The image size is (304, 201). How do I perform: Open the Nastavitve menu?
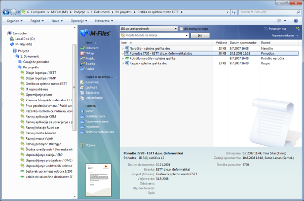(x=104, y=21)
